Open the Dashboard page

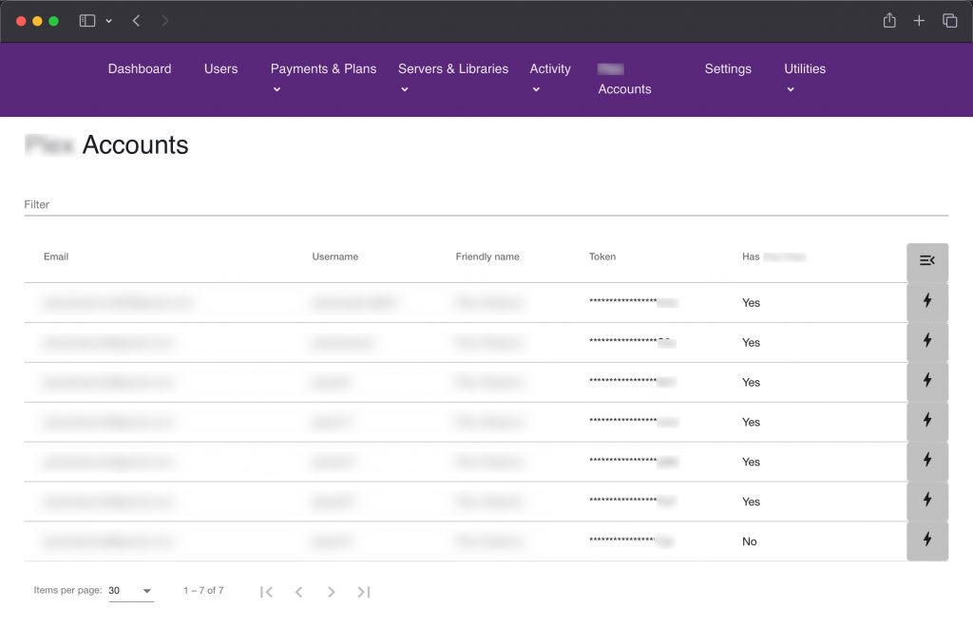[x=140, y=68]
